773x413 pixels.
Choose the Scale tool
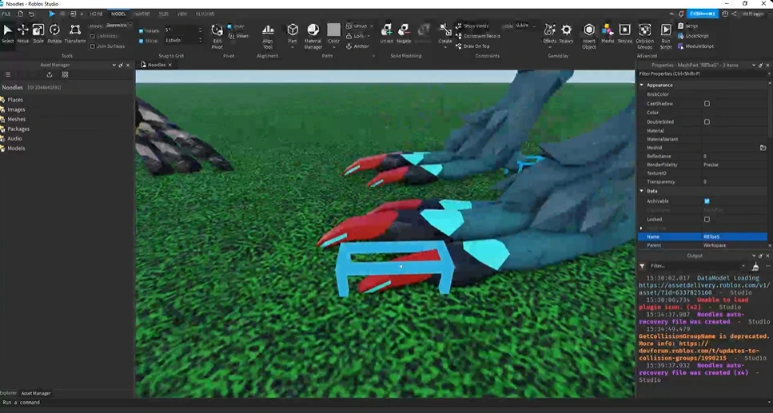click(38, 34)
